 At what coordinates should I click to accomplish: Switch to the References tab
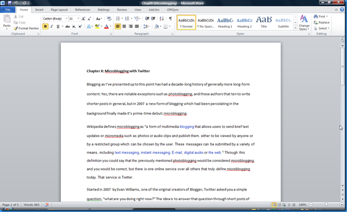click(x=82, y=10)
